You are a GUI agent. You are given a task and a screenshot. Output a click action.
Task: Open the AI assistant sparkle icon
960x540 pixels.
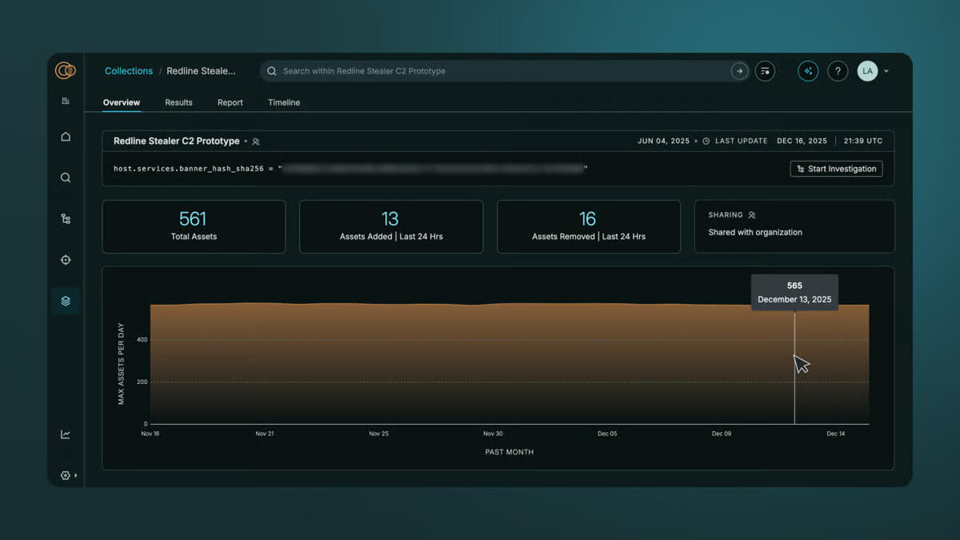tap(808, 70)
